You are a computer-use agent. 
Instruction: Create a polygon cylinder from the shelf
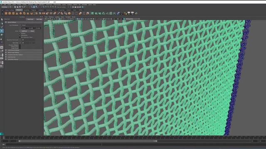[x=13, y=13]
